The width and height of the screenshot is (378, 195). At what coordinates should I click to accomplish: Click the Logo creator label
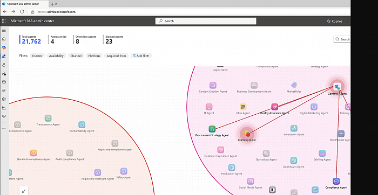coord(220,70)
